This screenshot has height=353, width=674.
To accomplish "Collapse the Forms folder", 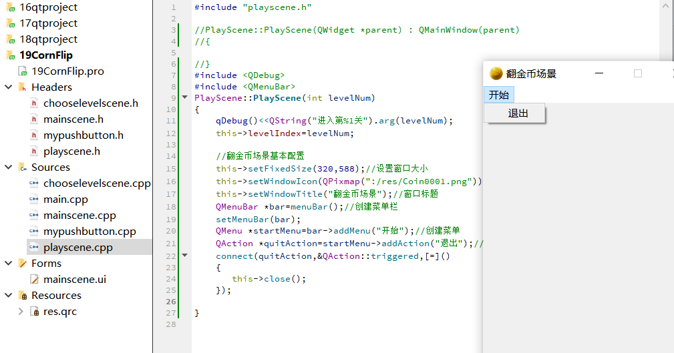I will [x=8, y=263].
